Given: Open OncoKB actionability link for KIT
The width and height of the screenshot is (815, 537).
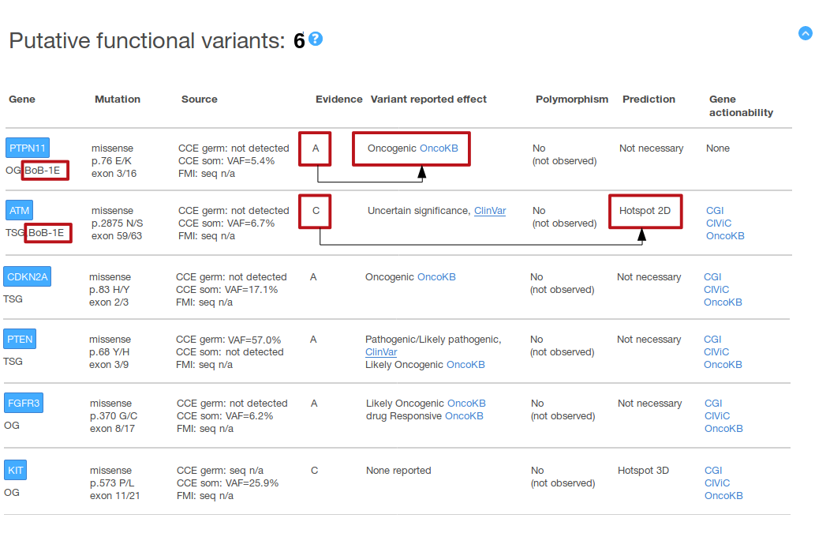Looking at the screenshot, I should pos(723,496).
